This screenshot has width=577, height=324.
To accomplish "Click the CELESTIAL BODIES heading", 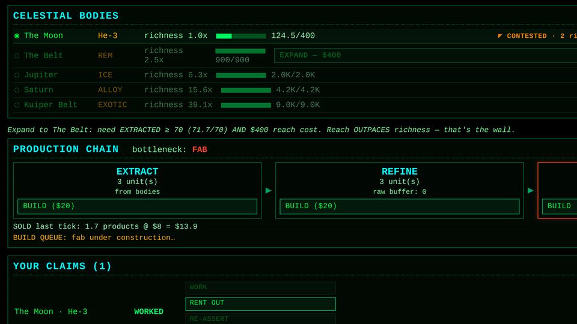I will coord(66,16).
